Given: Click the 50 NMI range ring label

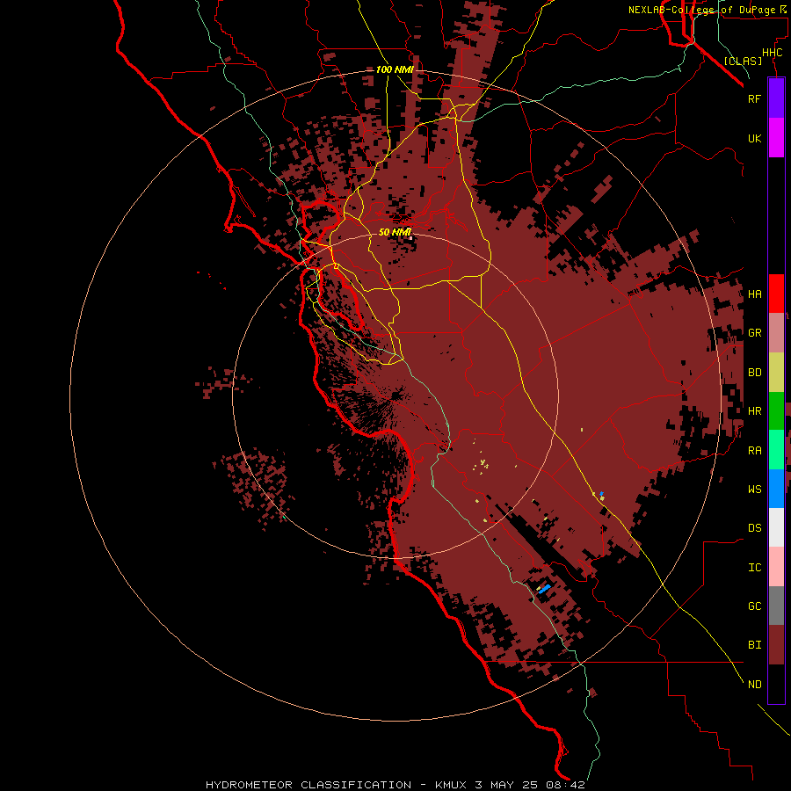Looking at the screenshot, I should pyautogui.click(x=395, y=232).
